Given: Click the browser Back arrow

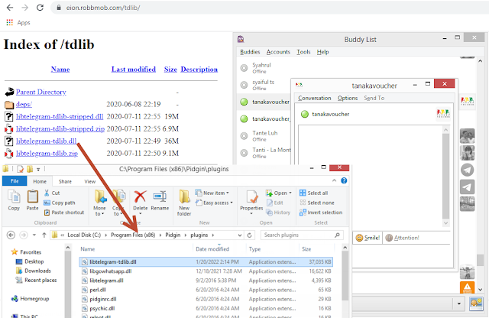Looking at the screenshot, I should coord(10,8).
